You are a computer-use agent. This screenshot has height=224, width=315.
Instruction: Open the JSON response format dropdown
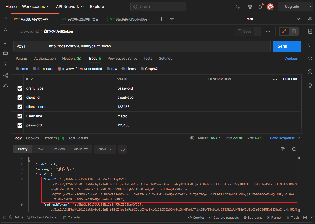[105, 149]
